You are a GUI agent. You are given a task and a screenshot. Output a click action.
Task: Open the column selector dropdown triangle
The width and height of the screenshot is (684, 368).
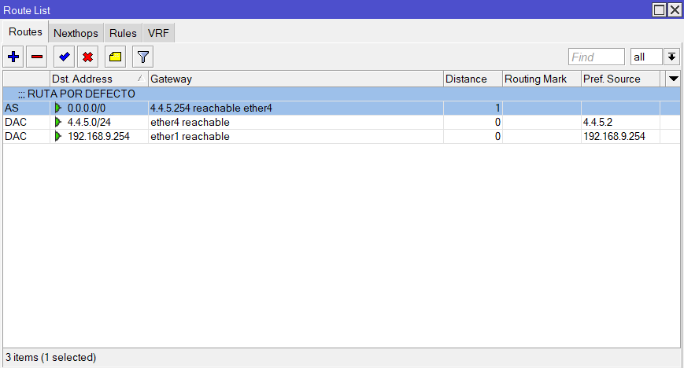click(x=674, y=79)
